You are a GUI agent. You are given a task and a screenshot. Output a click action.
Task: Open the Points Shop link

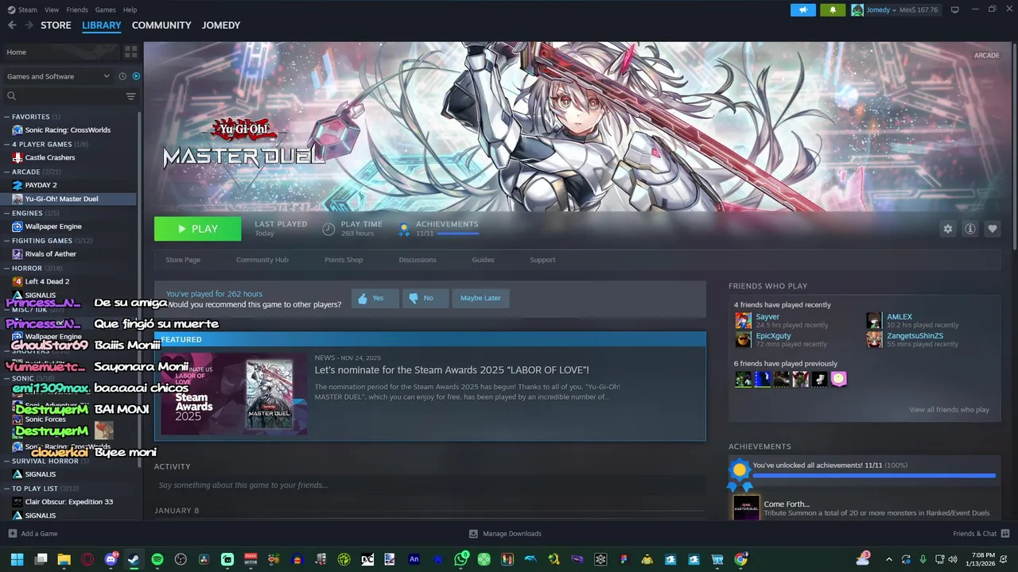pyautogui.click(x=344, y=260)
